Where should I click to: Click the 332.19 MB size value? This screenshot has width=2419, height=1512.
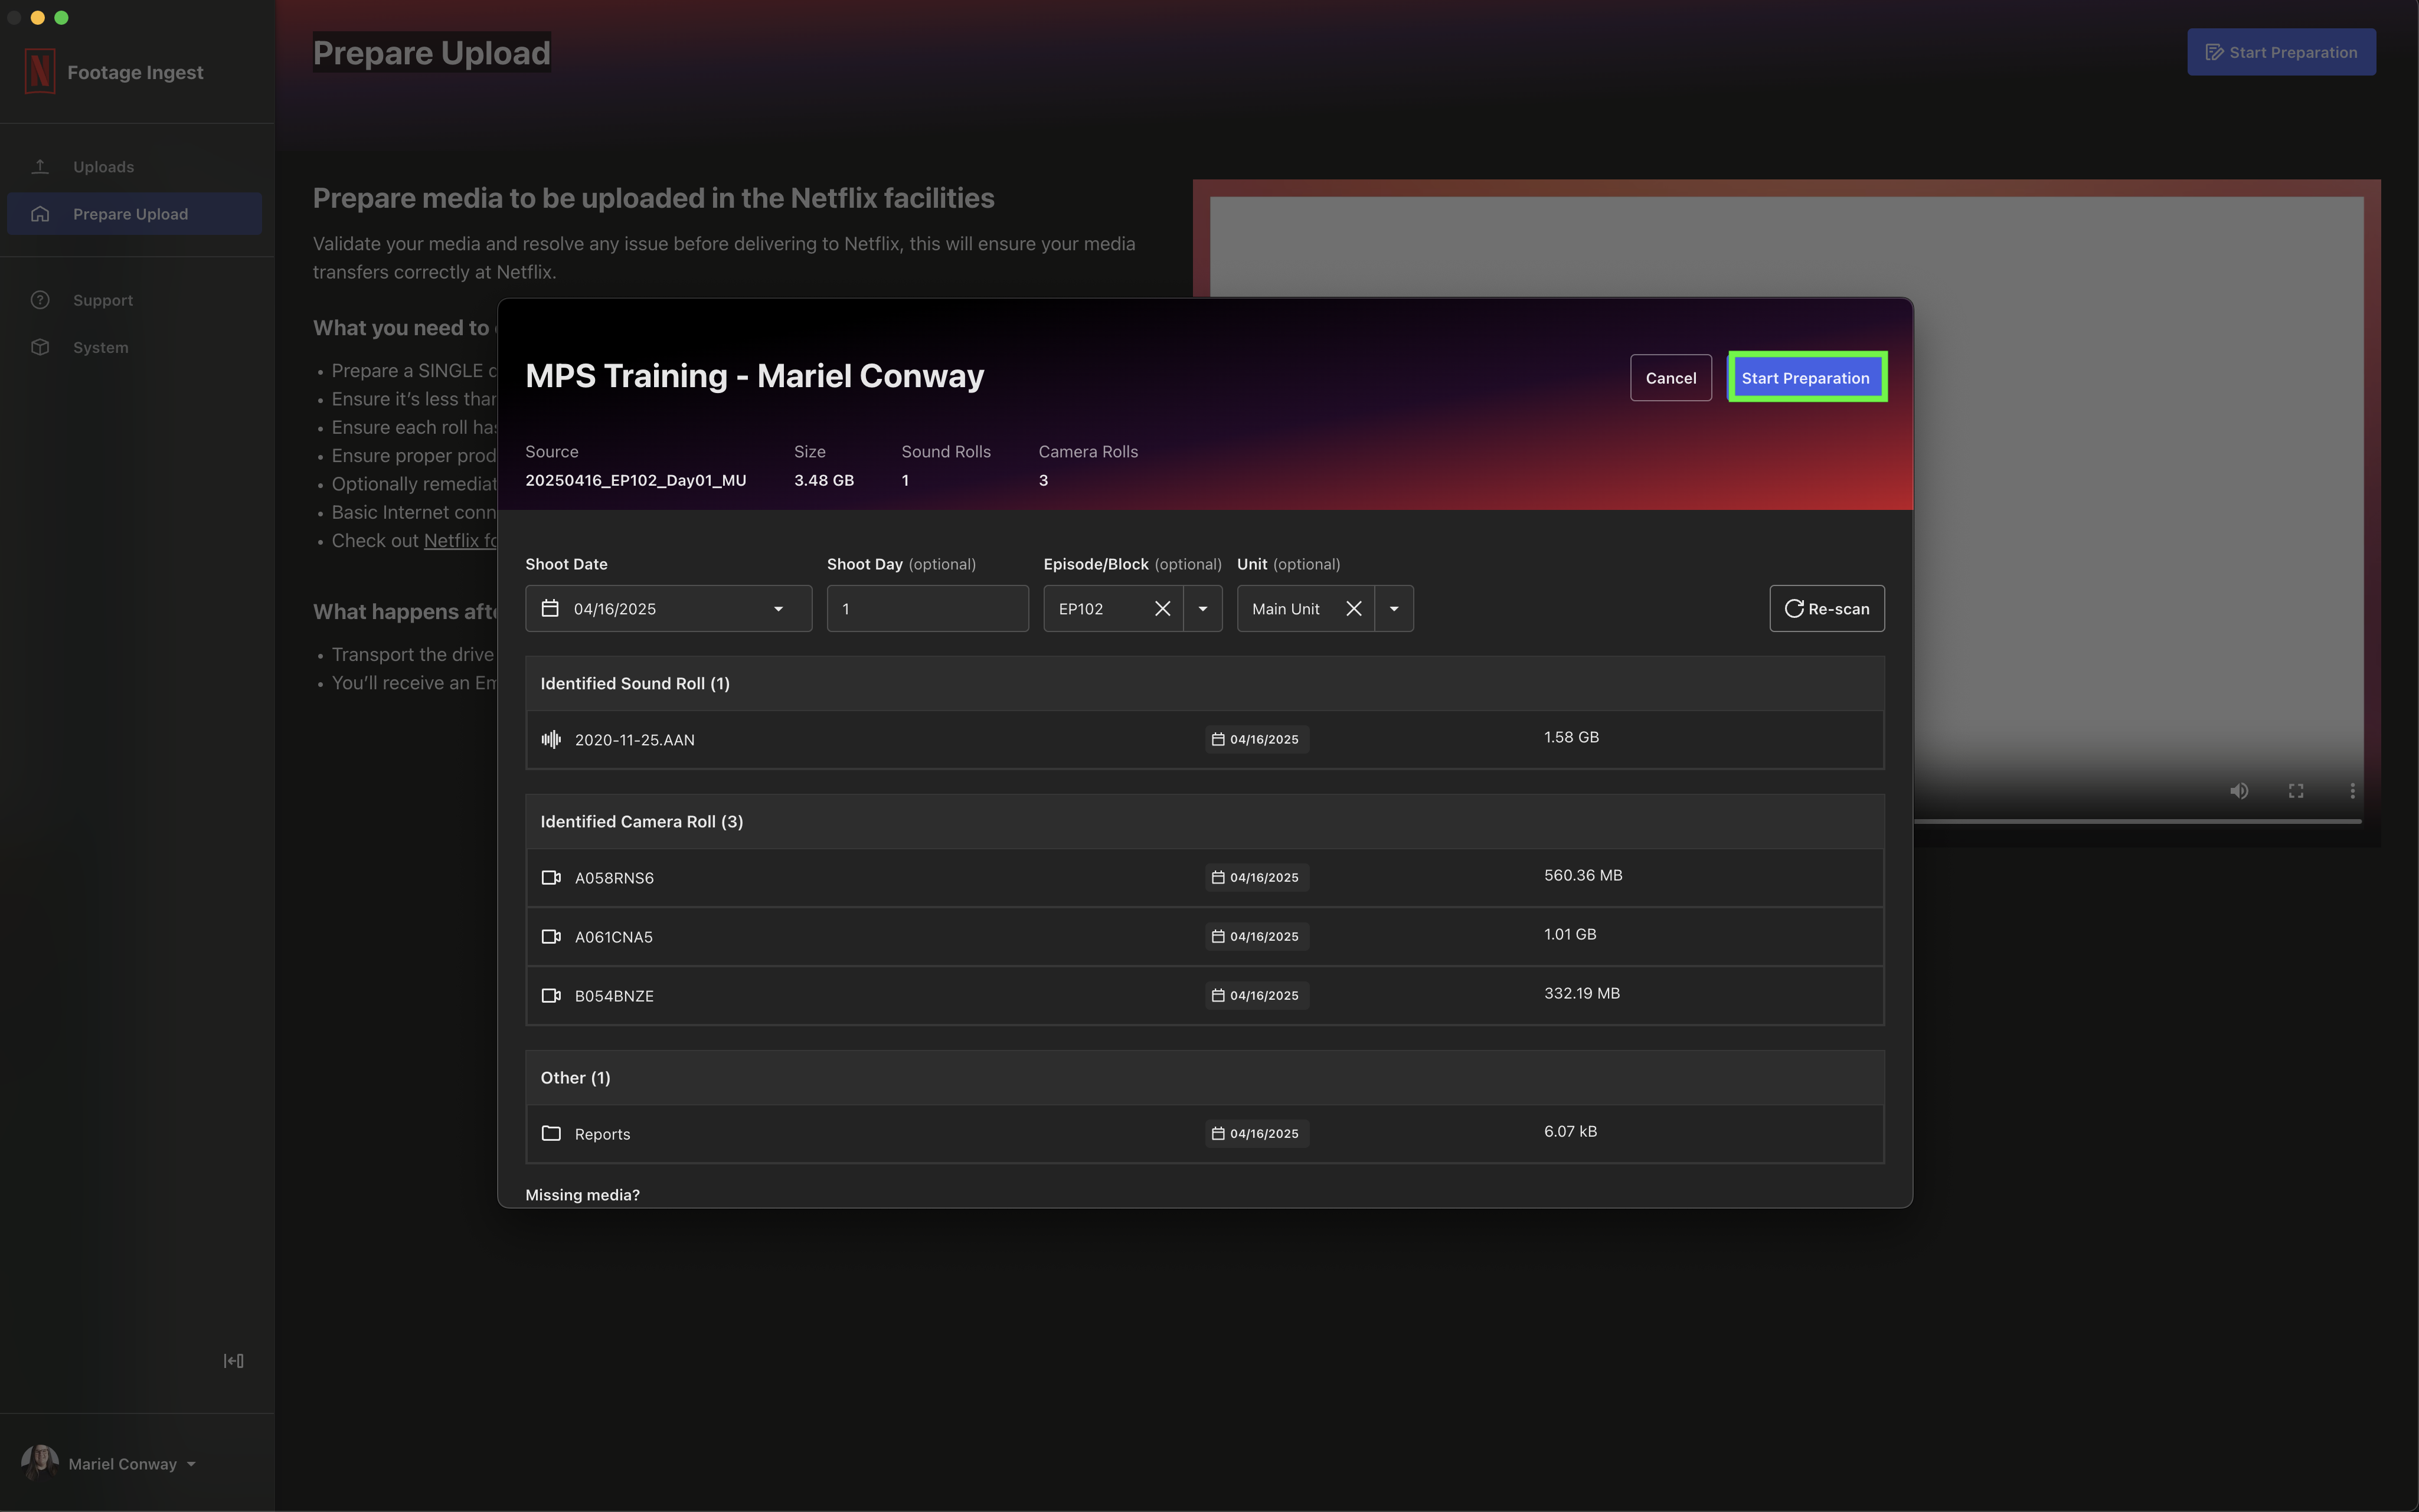[1582, 993]
